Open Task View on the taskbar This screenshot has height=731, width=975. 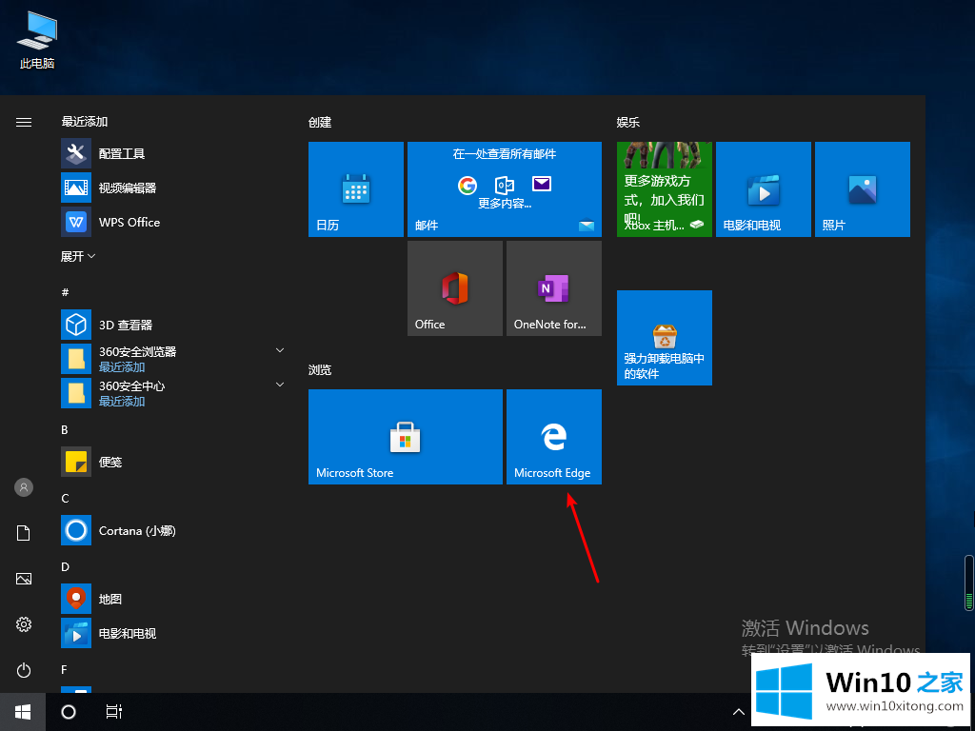coord(114,712)
